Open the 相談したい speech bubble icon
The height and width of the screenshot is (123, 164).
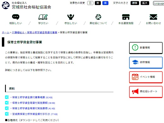16,17
